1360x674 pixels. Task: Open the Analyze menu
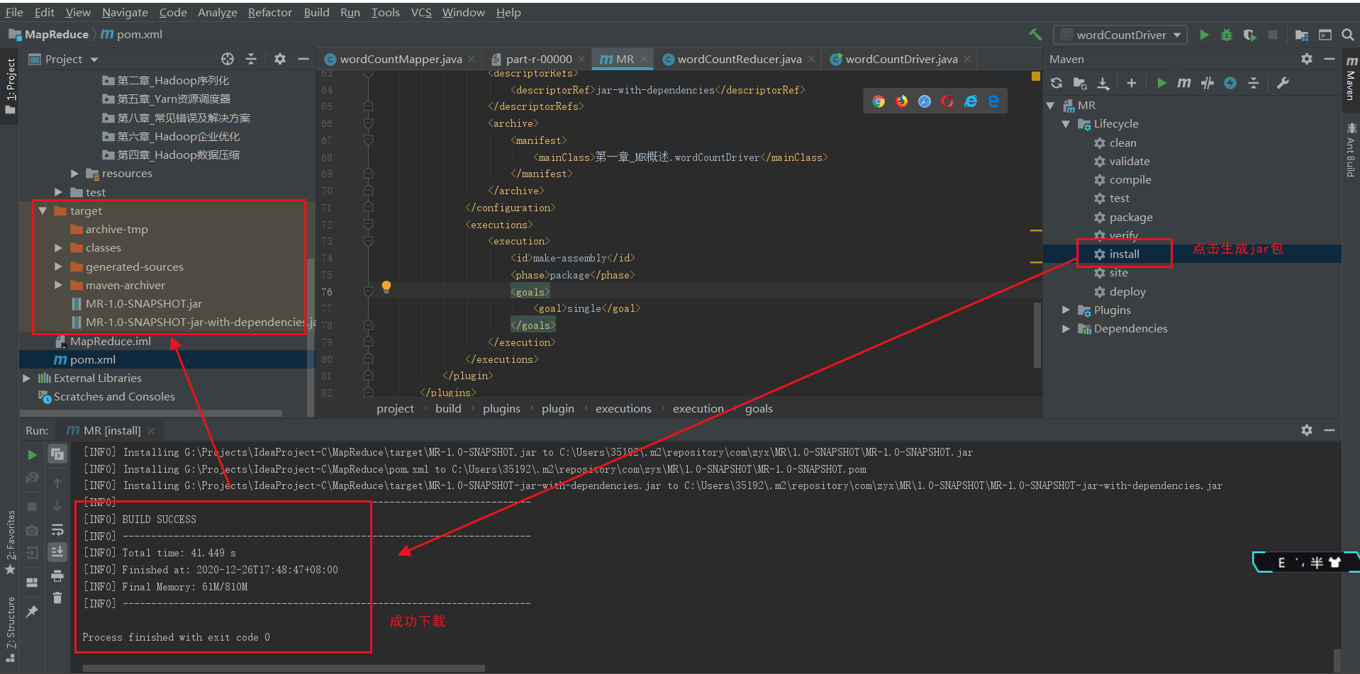pyautogui.click(x=217, y=12)
